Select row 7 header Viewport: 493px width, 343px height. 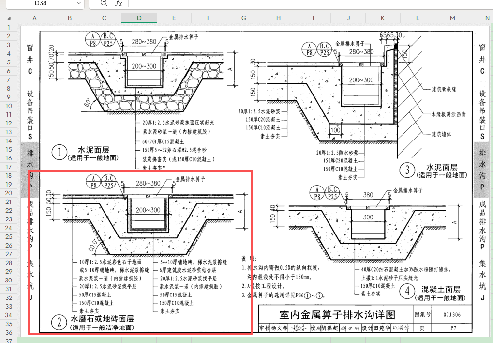(x=9, y=79)
